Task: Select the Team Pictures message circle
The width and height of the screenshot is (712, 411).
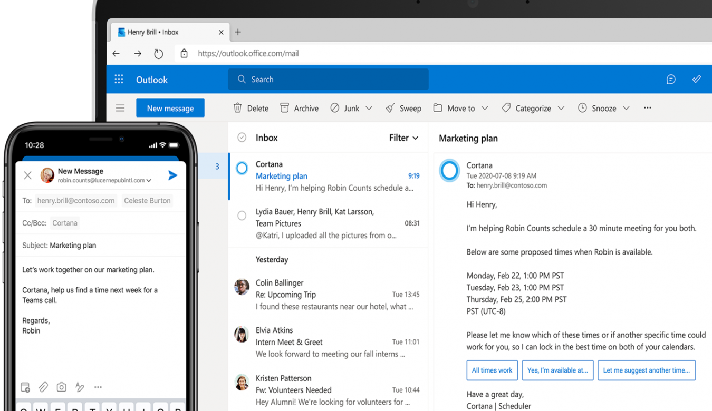Action: click(x=242, y=216)
